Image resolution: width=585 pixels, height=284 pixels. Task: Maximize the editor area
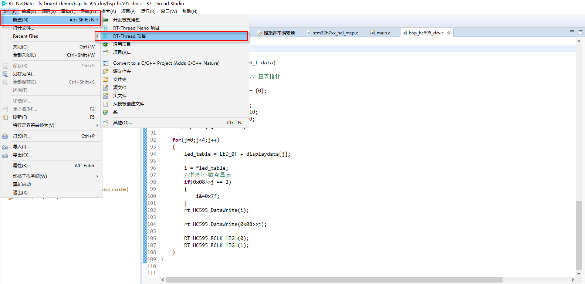point(581,32)
